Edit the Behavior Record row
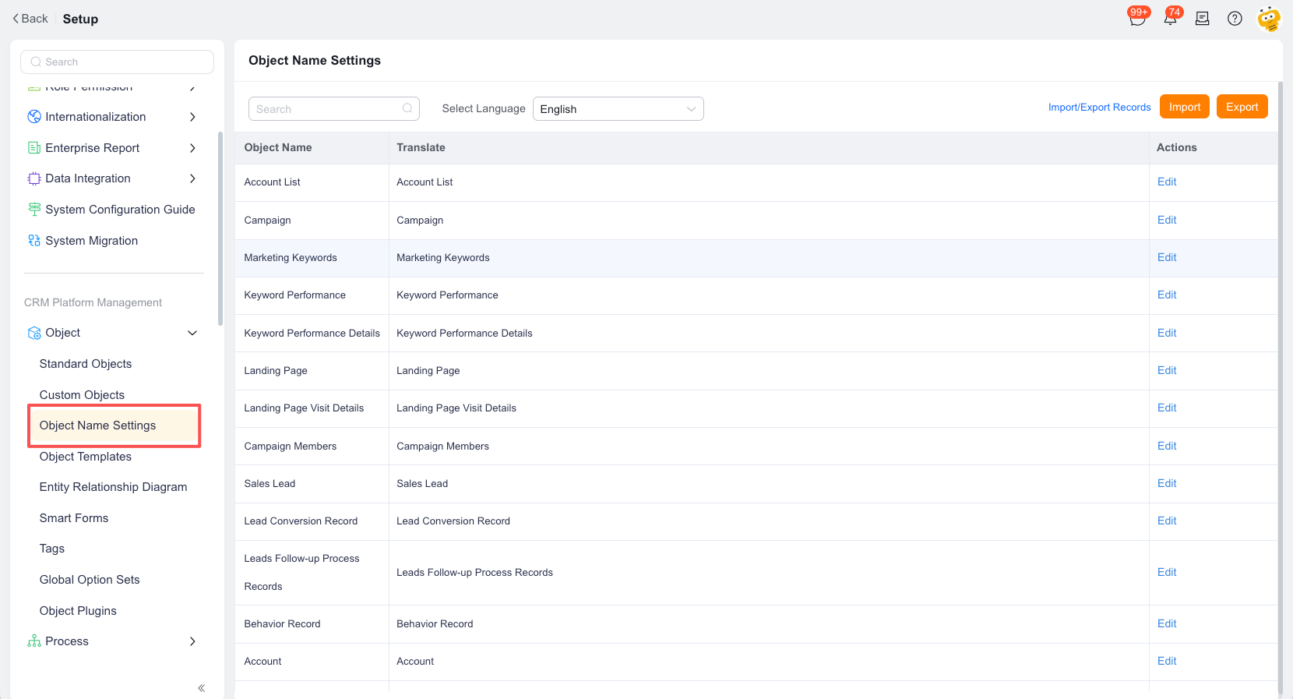Image resolution: width=1293 pixels, height=699 pixels. (1167, 623)
